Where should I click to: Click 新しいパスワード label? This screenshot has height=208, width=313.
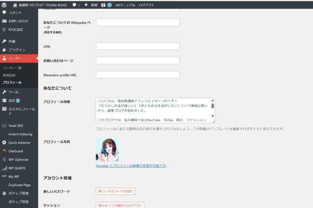(56, 191)
